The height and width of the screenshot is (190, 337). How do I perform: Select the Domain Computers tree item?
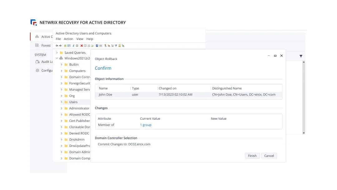click(x=80, y=158)
